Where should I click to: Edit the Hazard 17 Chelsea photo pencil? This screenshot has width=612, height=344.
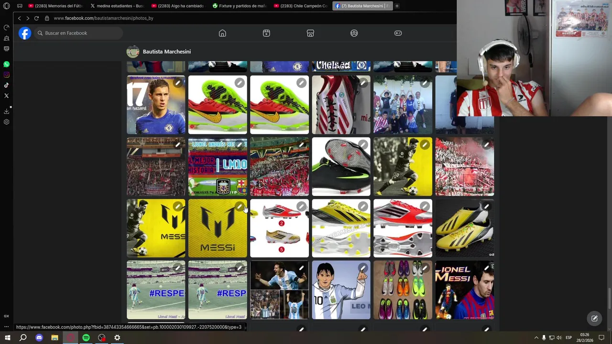[178, 83]
